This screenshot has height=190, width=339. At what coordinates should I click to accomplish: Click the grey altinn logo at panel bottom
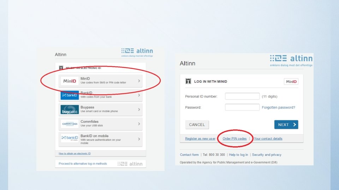click(x=130, y=164)
